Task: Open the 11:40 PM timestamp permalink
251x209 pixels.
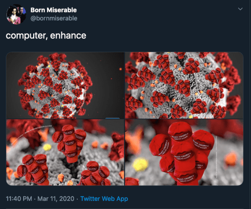Action: (19, 199)
